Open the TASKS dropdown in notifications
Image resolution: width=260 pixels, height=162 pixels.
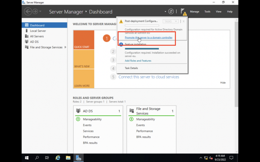click(171, 22)
